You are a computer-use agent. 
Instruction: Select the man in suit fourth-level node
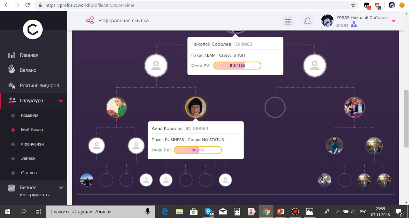[x=374, y=146]
